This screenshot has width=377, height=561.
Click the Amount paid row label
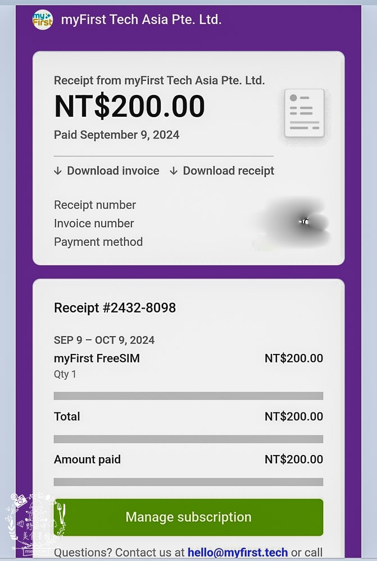[x=87, y=459]
